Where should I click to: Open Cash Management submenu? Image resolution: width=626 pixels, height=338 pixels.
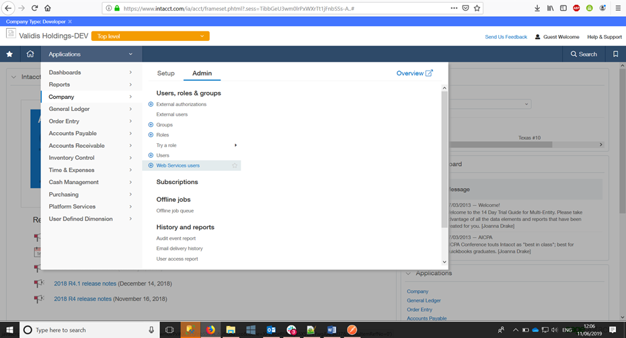tap(91, 182)
